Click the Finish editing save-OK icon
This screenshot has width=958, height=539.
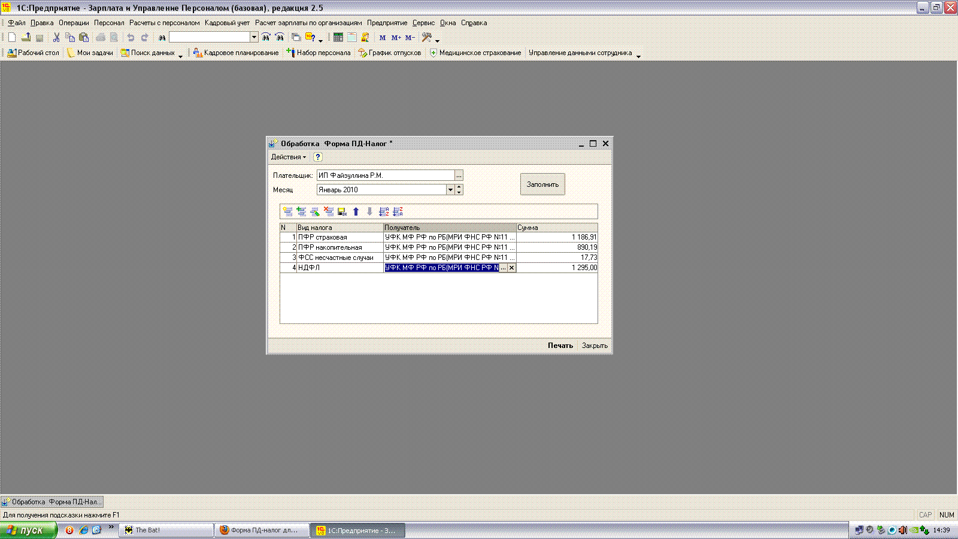click(342, 211)
